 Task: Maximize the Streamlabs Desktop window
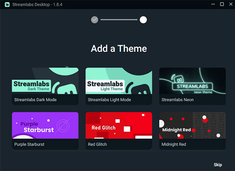pos(222,4)
